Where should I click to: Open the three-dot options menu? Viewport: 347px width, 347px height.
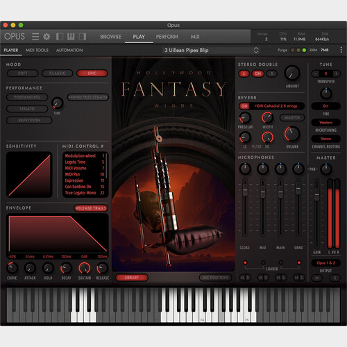pyautogui.click(x=341, y=50)
